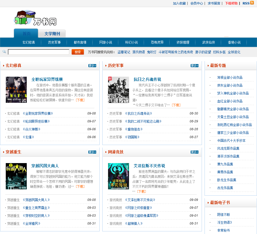Open 更多 in 玄幻修真 section
This screenshot has width=257, height=234.
pos(92,66)
